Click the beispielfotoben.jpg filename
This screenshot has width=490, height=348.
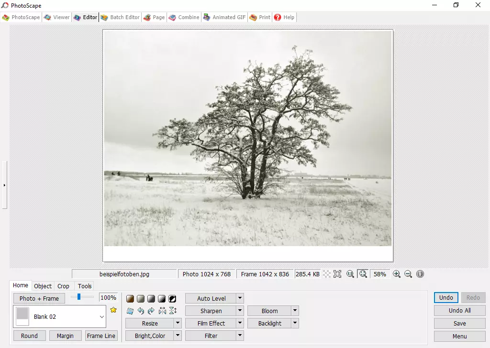pyautogui.click(x=124, y=274)
